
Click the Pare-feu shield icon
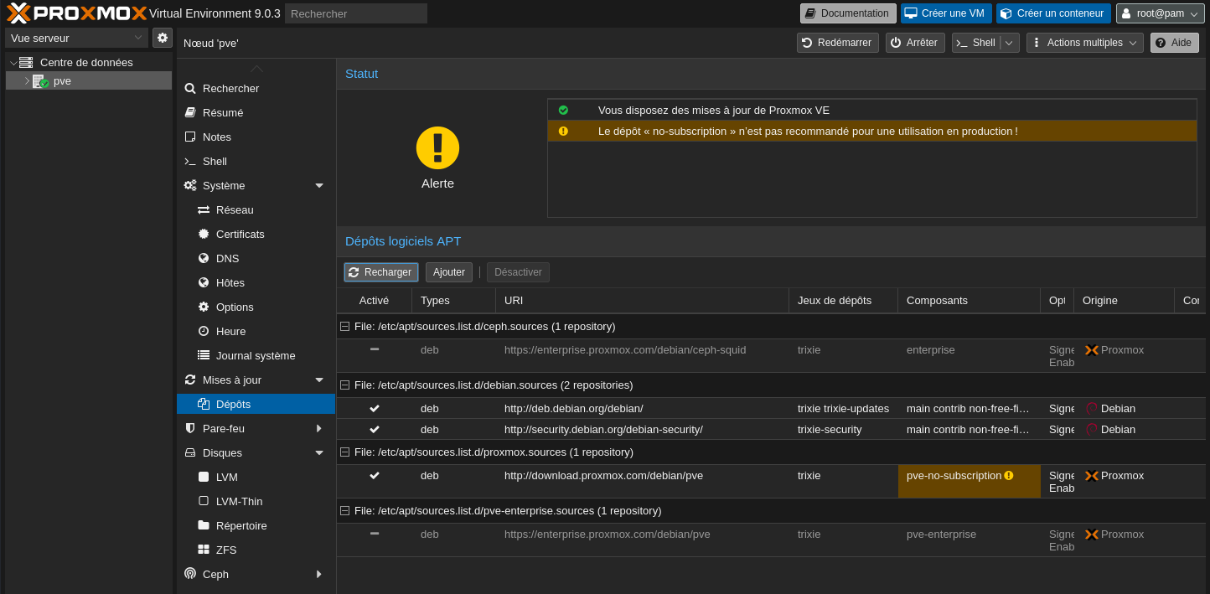190,428
